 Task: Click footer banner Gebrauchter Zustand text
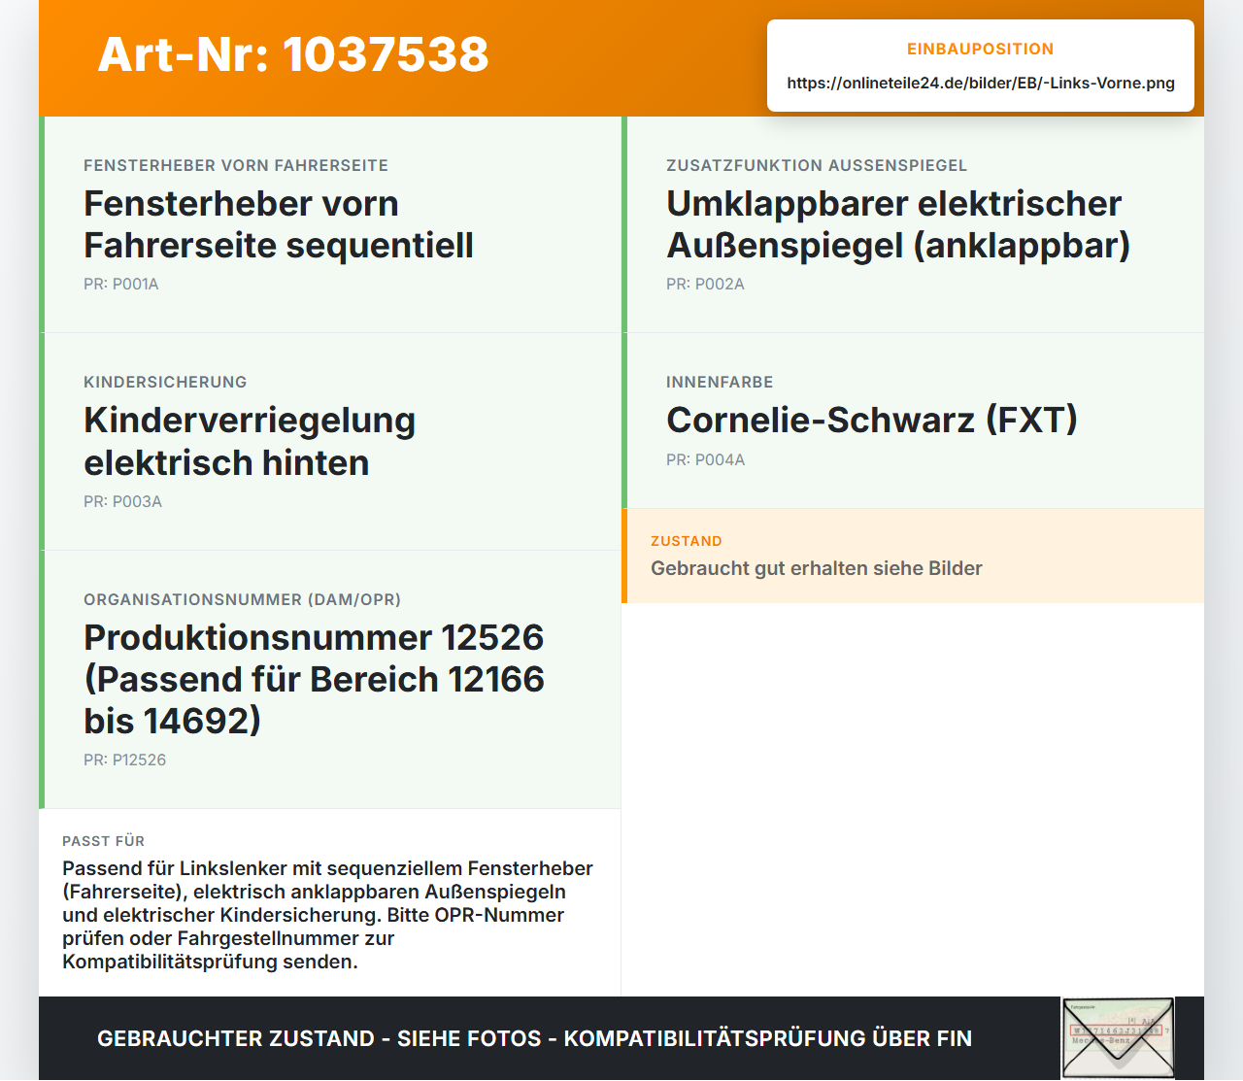tap(534, 1039)
